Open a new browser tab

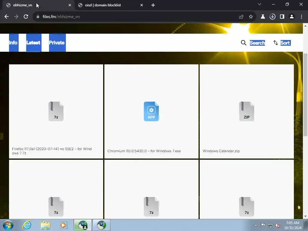[x=153, y=5]
